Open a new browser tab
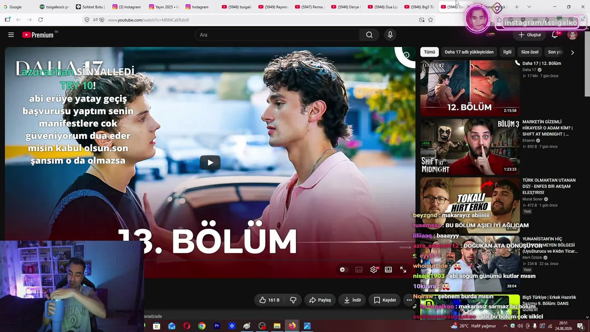The width and height of the screenshot is (590, 332). pos(517,7)
